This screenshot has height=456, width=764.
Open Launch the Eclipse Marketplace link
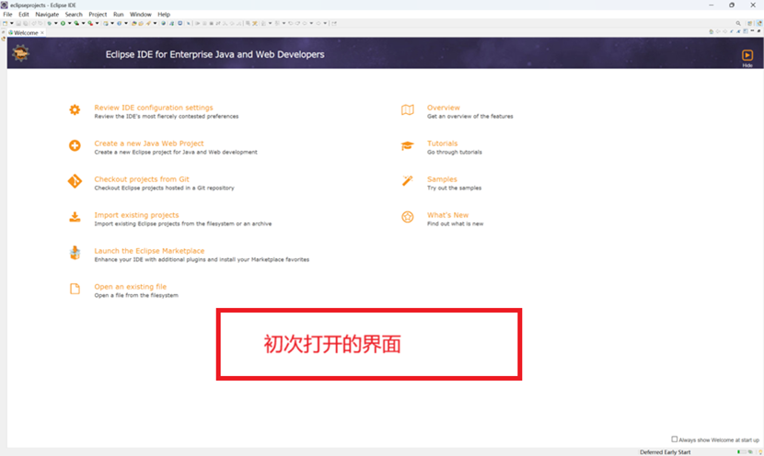[149, 251]
